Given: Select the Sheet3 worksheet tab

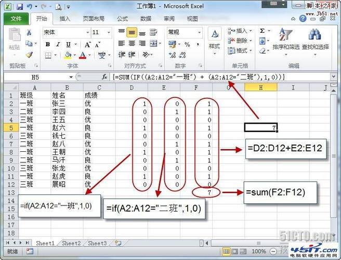Looking at the screenshot, I should pyautogui.click(x=97, y=243).
